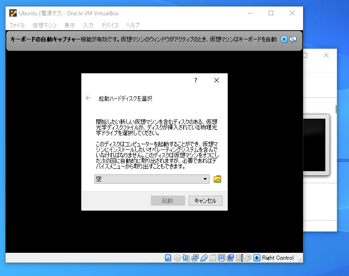Image resolution: width=349 pixels, height=276 pixels.
Task: Open the ファイル menu
Action: point(17,26)
